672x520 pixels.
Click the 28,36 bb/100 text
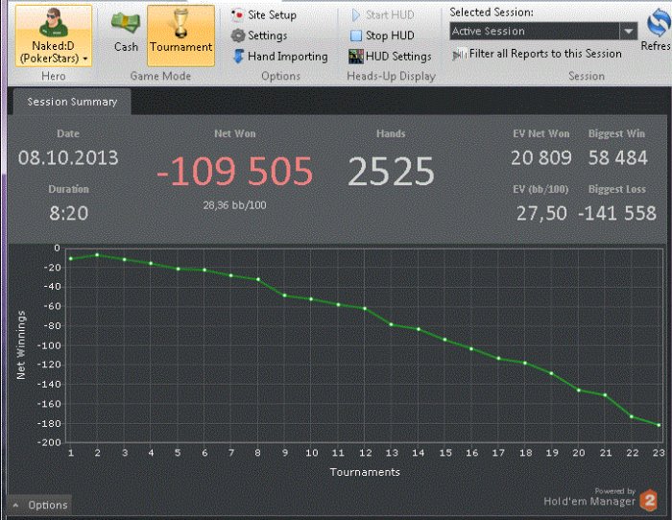(x=234, y=205)
